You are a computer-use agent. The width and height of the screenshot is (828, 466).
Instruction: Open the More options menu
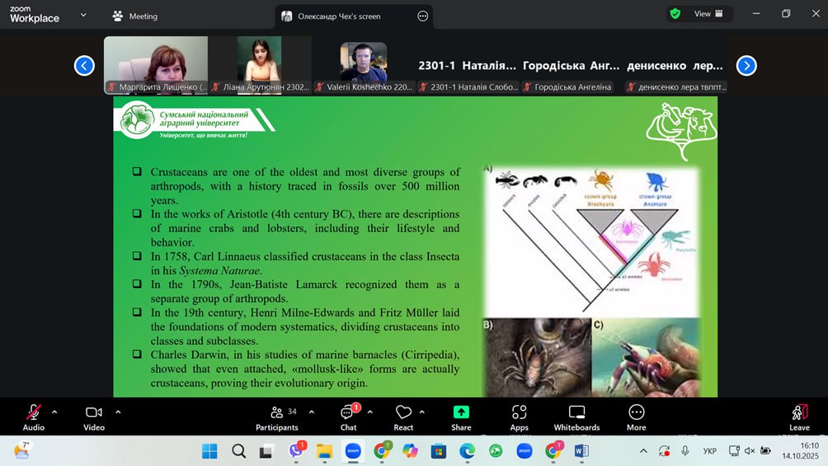point(636,416)
